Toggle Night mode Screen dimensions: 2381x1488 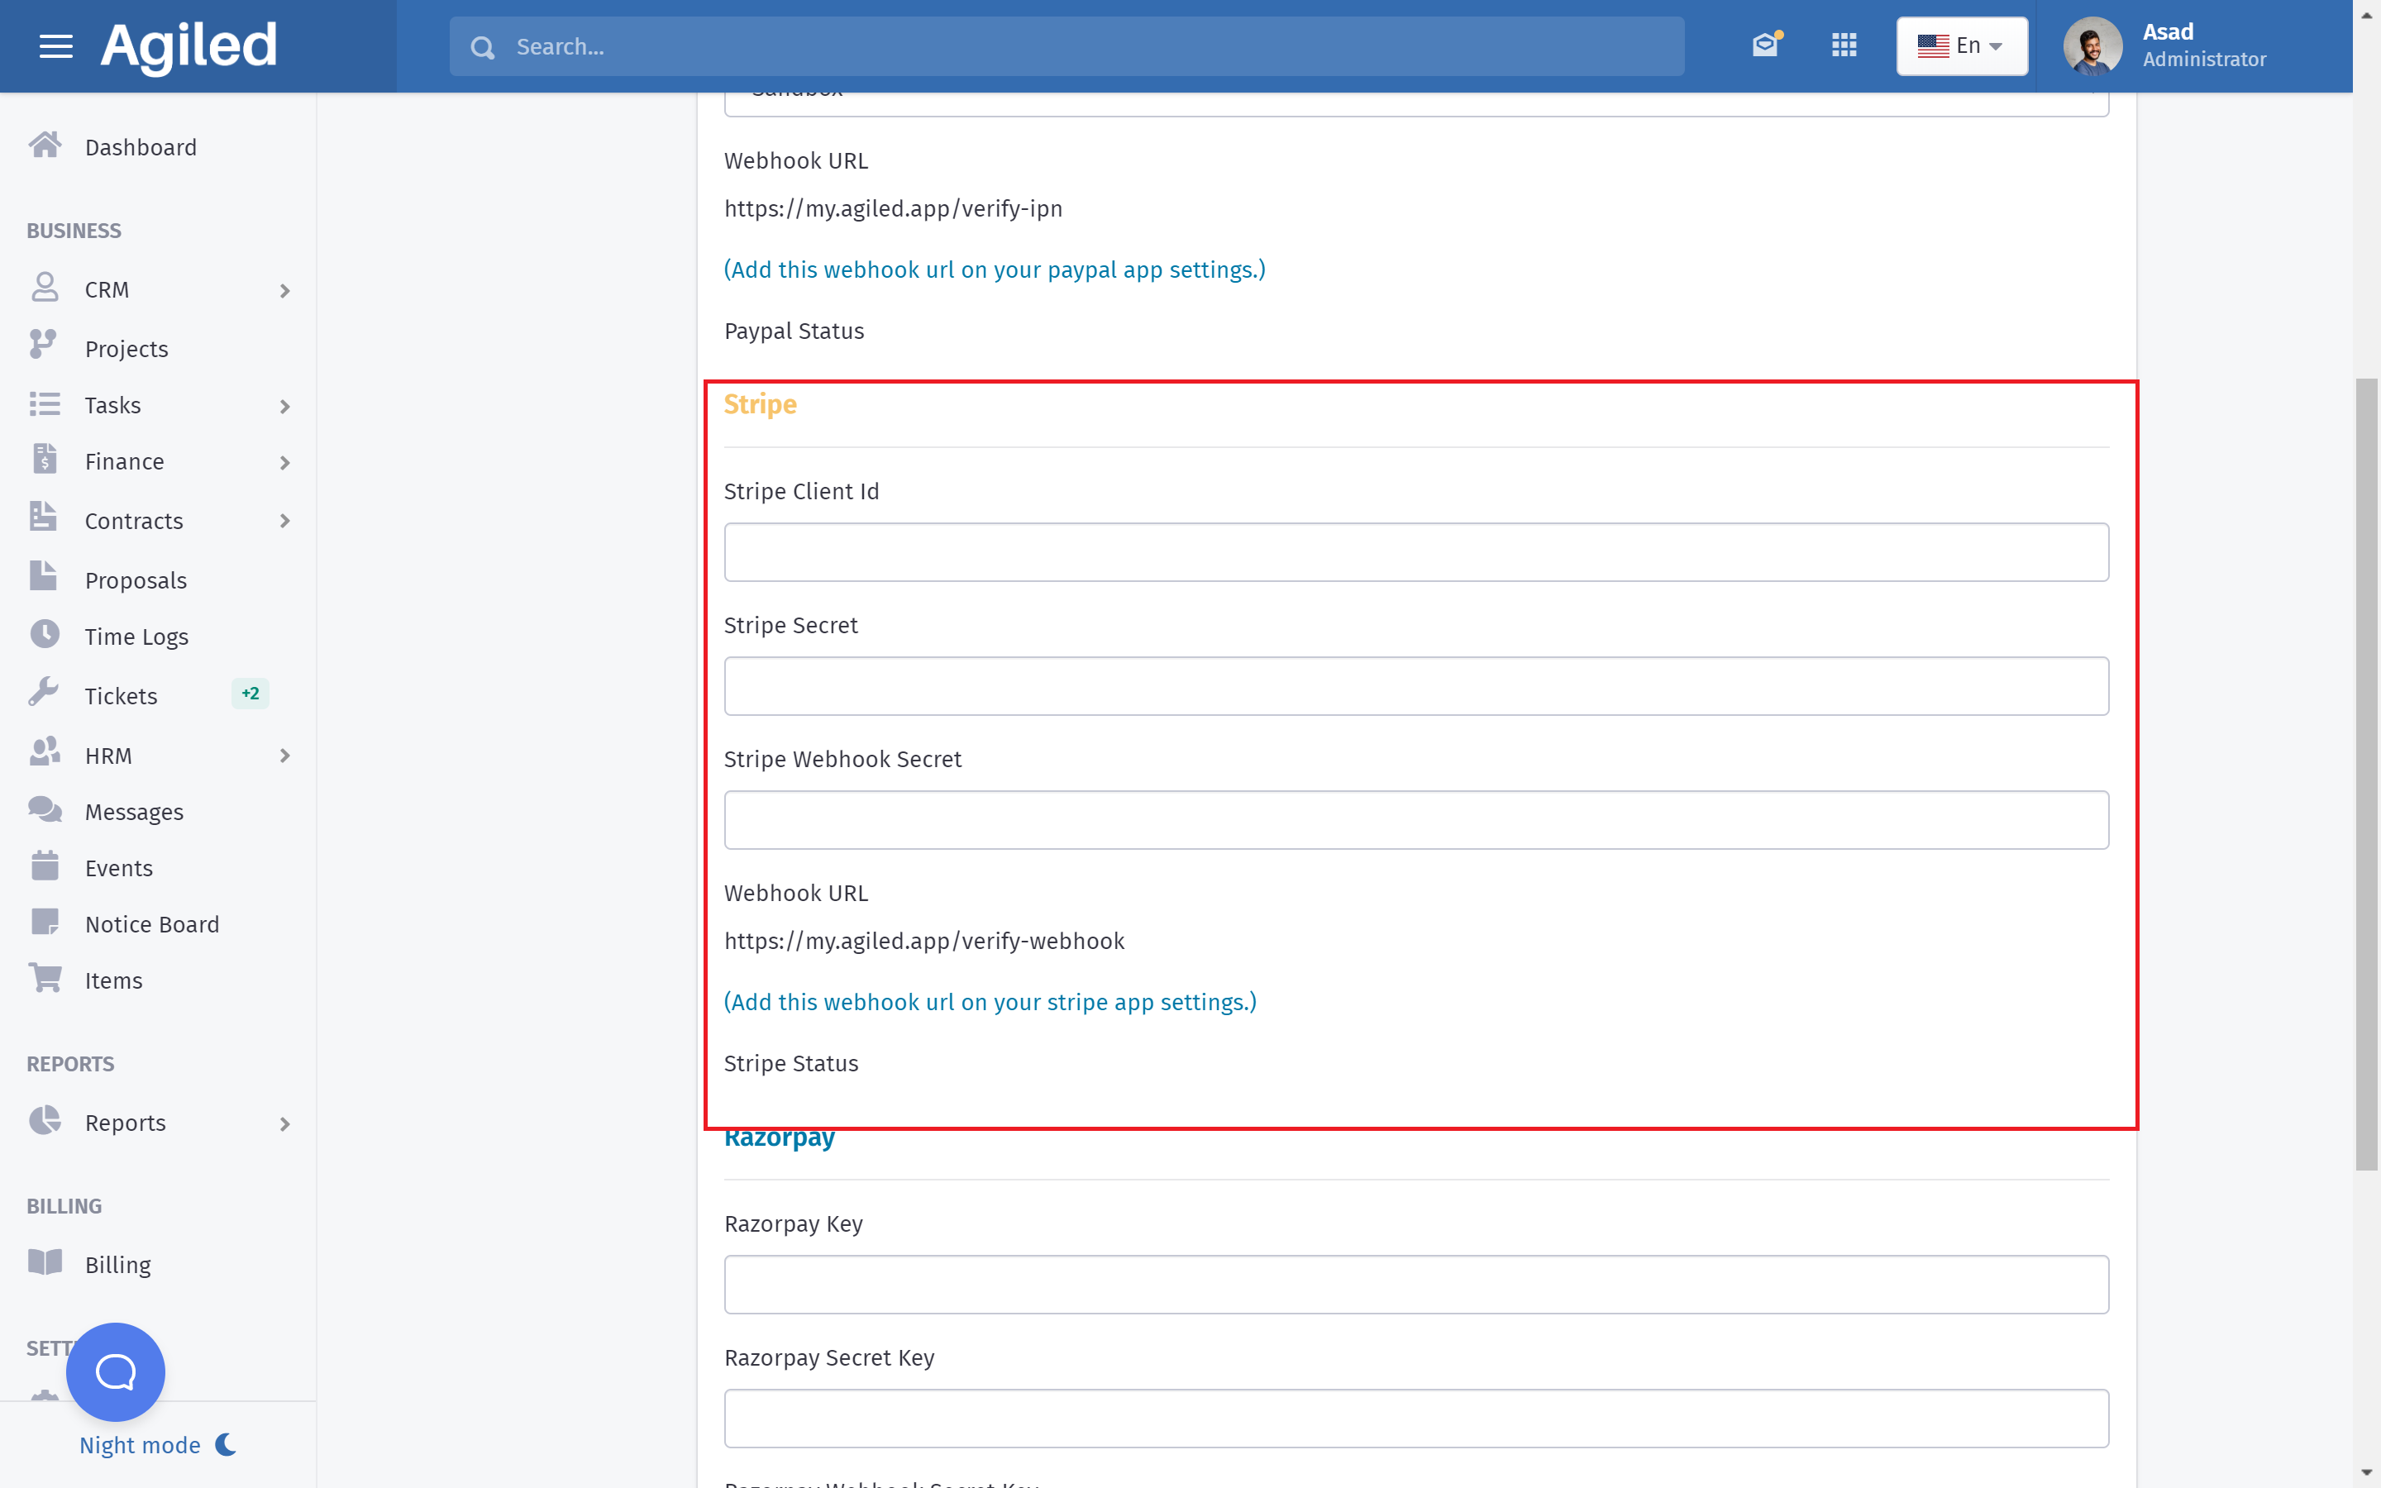[157, 1443]
